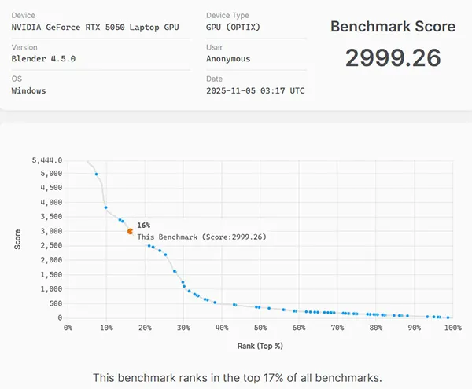Select the rightmost data point near 100% rank
Image resolution: width=472 pixels, height=389 pixels.
pyautogui.click(x=448, y=317)
